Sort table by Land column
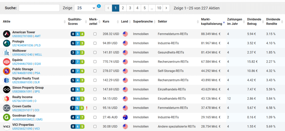This screenshot has height=131, width=285. pyautogui.click(x=124, y=22)
